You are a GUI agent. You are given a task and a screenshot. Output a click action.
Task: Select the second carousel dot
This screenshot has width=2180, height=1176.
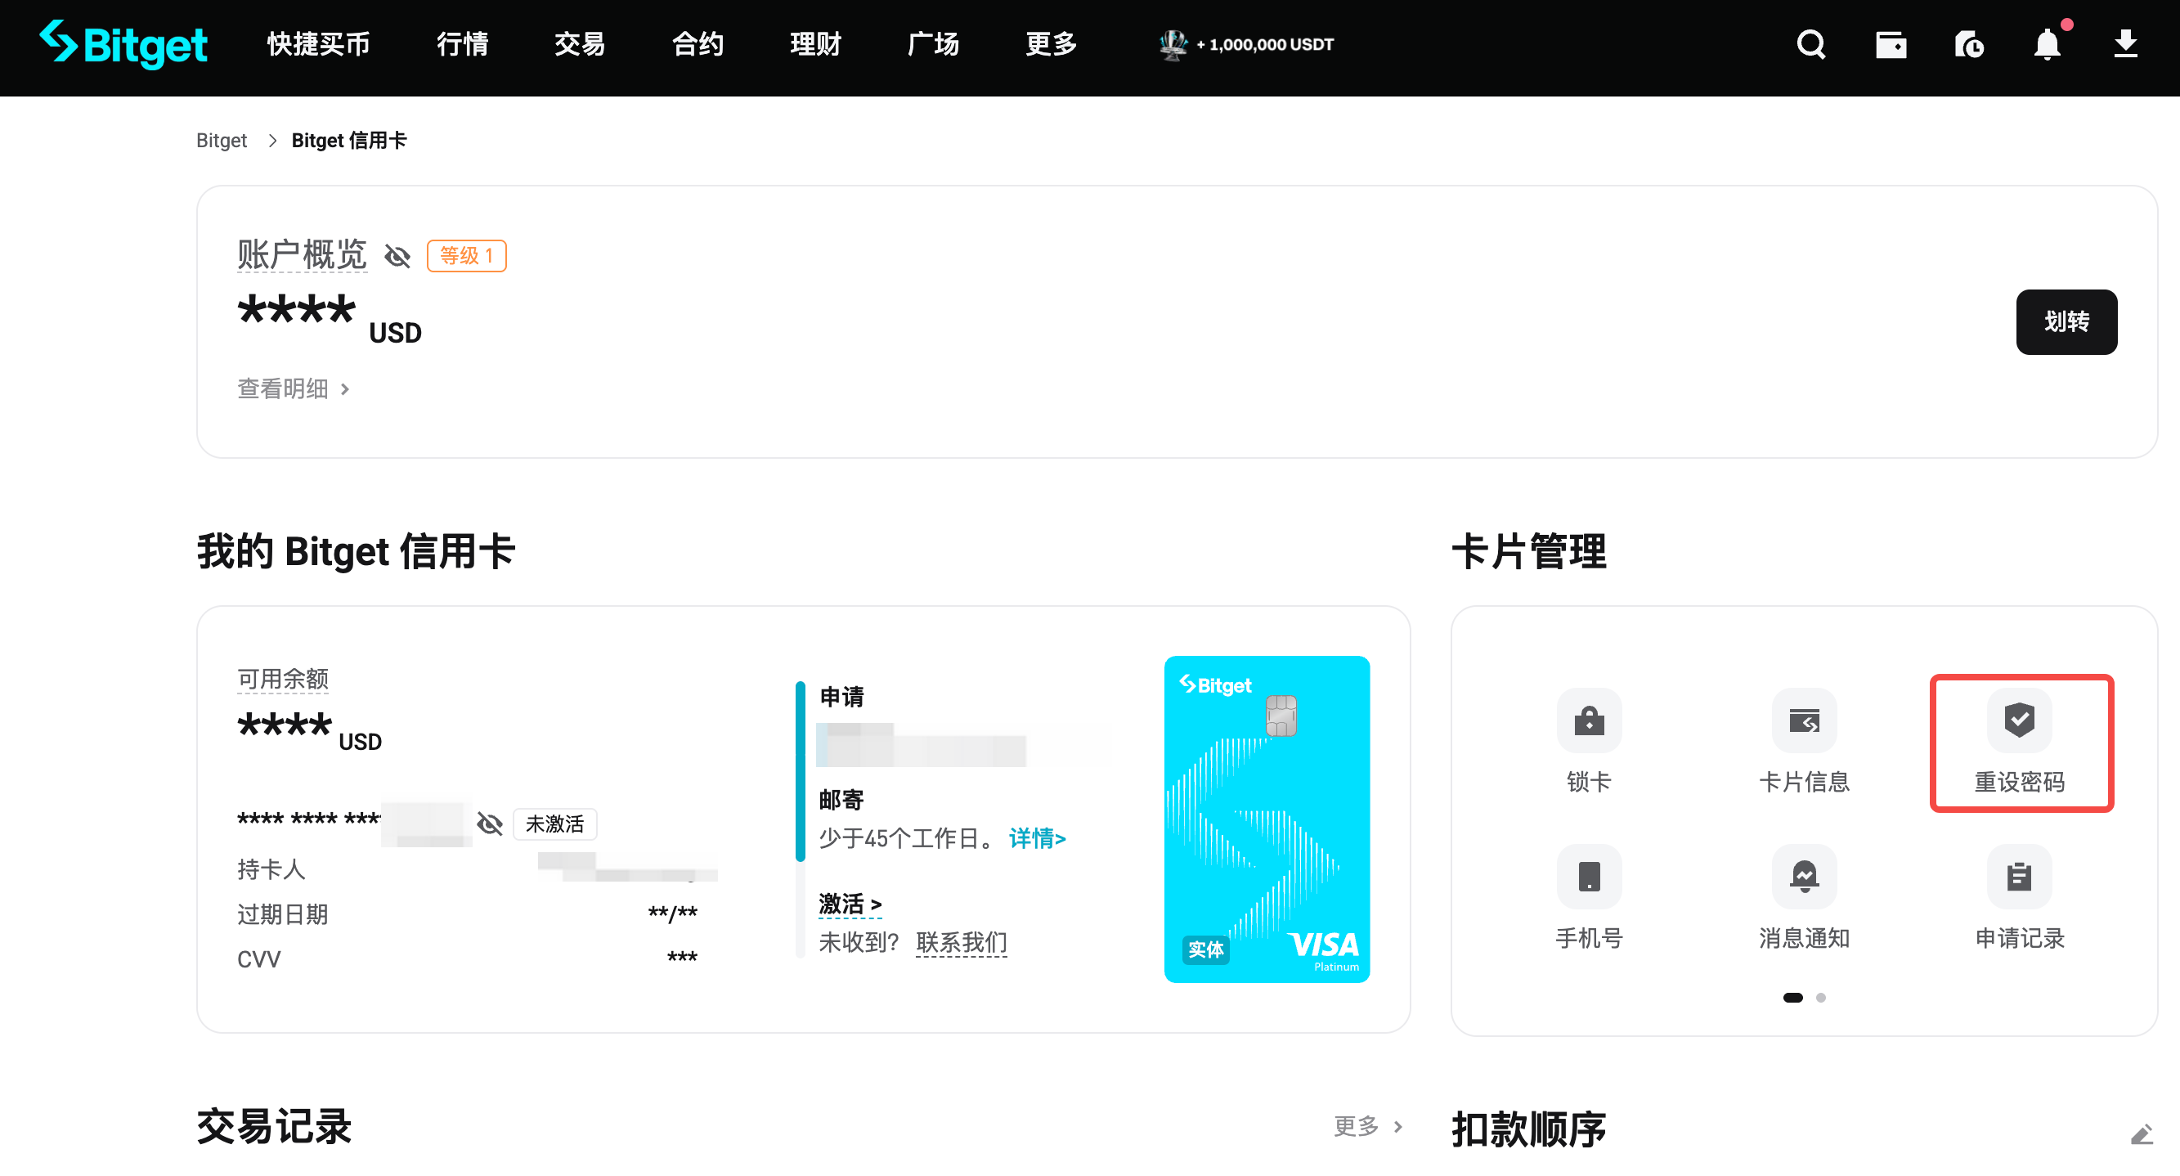[1821, 998]
